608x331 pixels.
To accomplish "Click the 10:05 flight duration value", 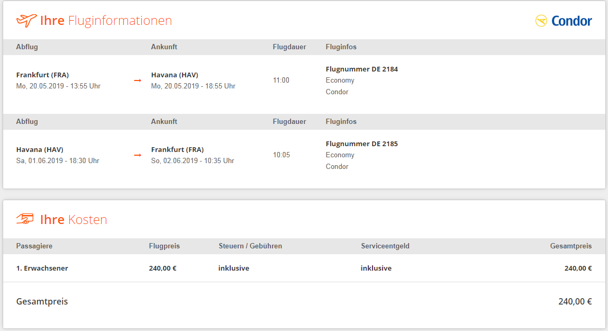I will tap(282, 155).
